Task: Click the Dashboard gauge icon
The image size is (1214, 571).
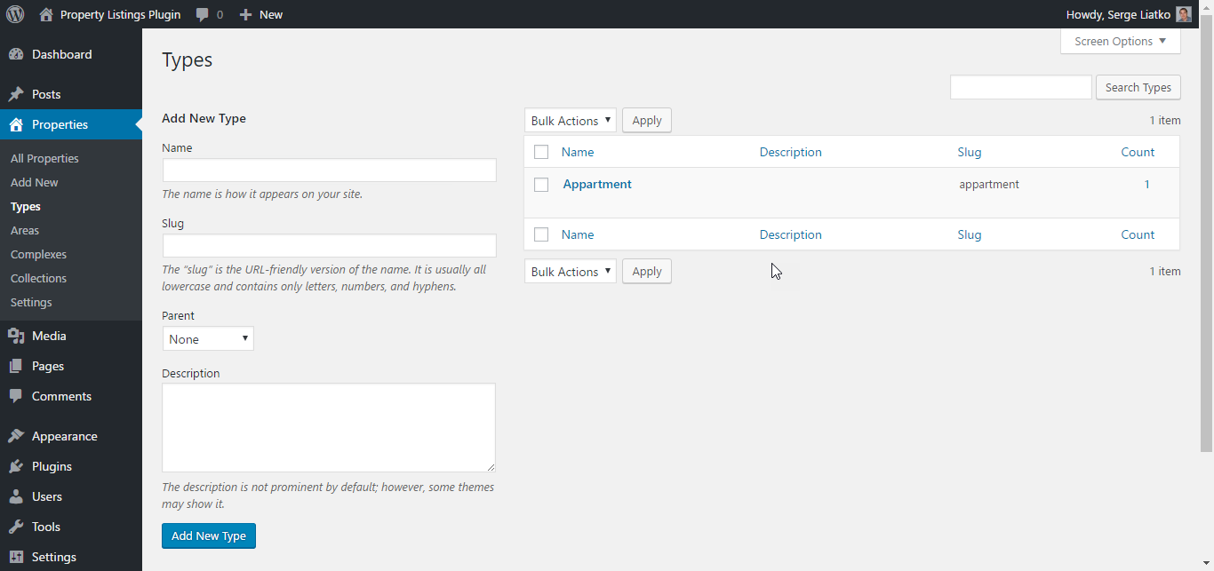Action: (16, 54)
